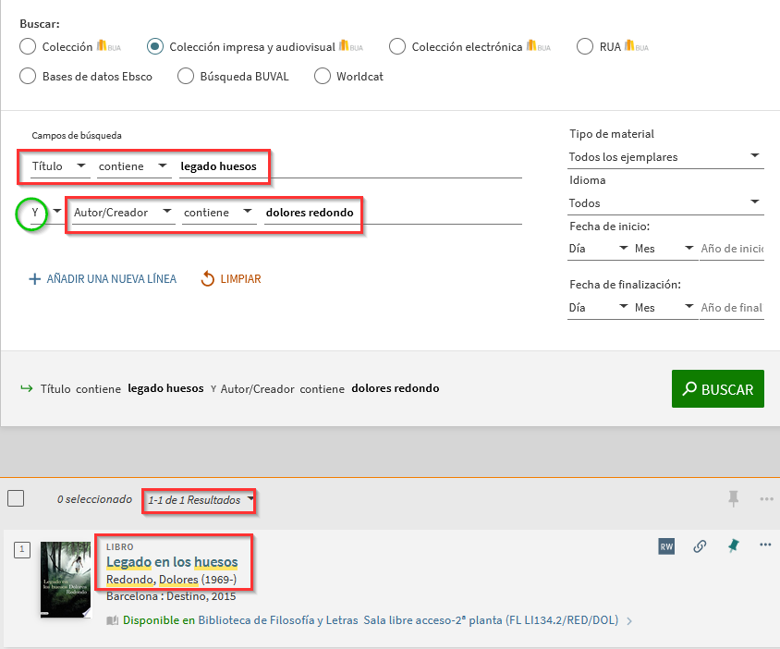Select the Colección electrónica radio button
Screen dimensions: 780x649
click(397, 46)
